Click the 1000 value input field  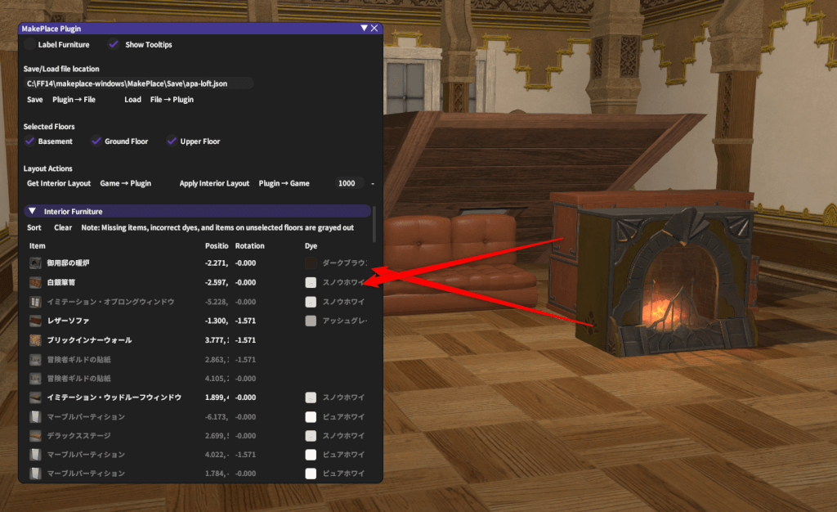coord(350,183)
